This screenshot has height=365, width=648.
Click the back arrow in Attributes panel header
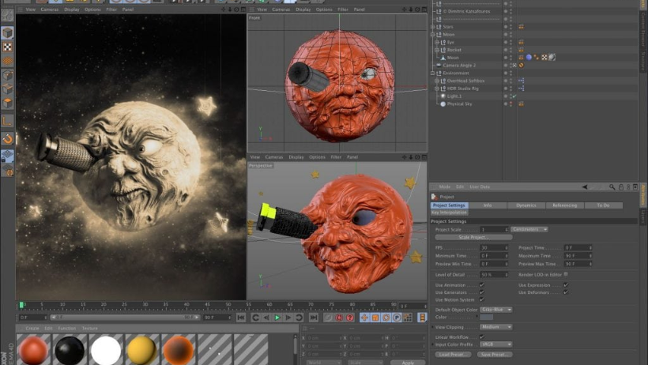pyautogui.click(x=585, y=186)
